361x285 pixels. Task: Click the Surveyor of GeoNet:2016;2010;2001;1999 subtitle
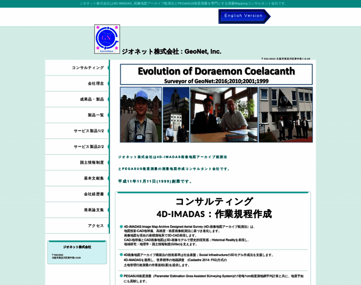click(x=216, y=81)
